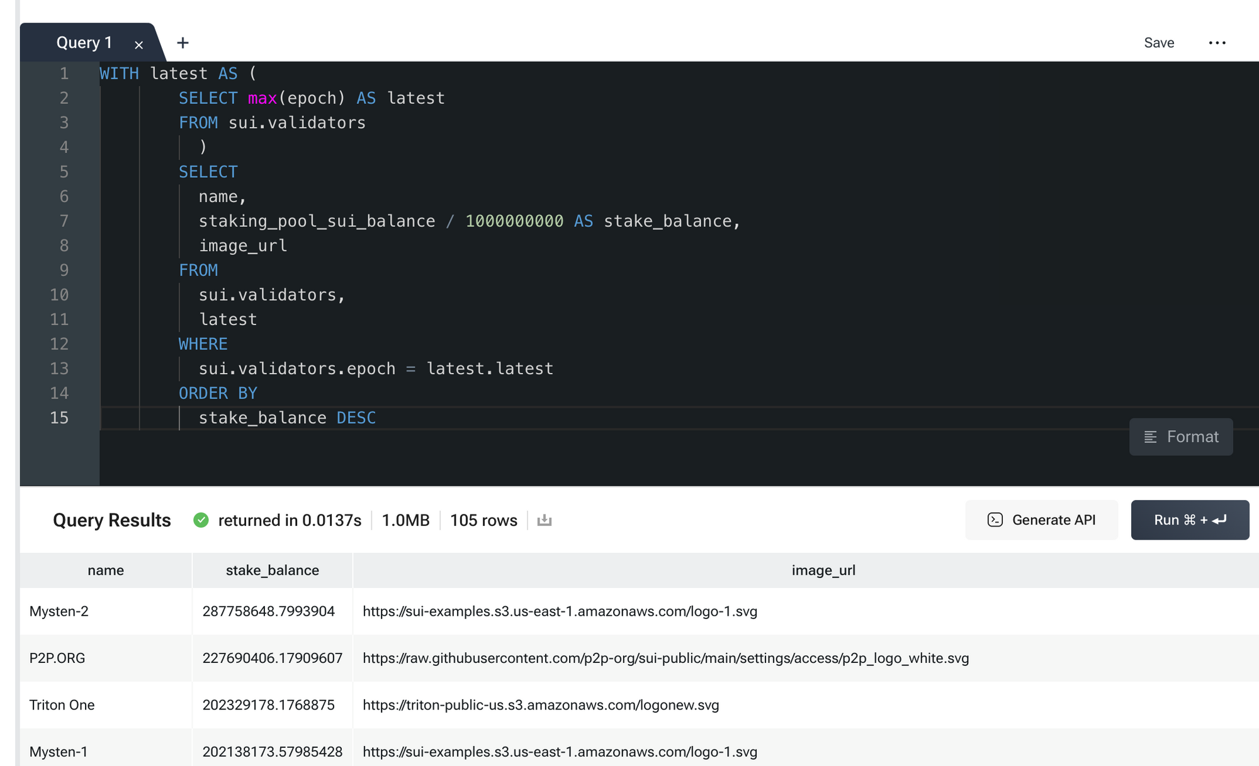Click Generate API button
Viewport: 1259px width, 766px height.
click(1041, 520)
